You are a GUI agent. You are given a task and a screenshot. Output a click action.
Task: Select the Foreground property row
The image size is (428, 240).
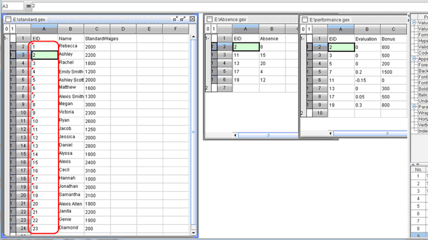tap(423, 65)
